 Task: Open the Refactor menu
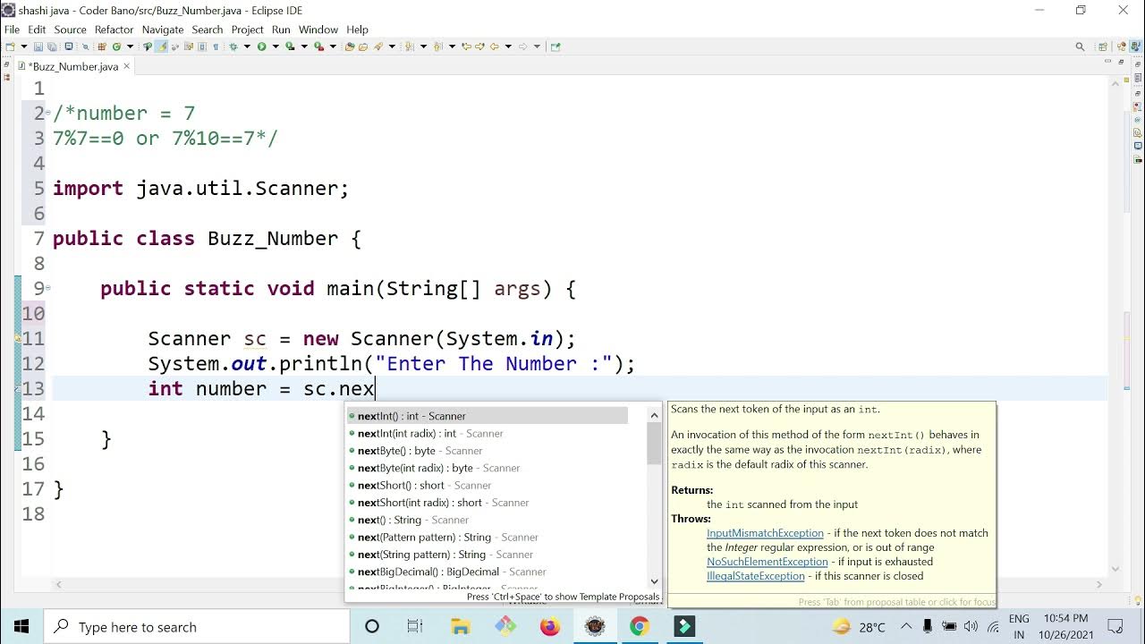[x=114, y=30]
